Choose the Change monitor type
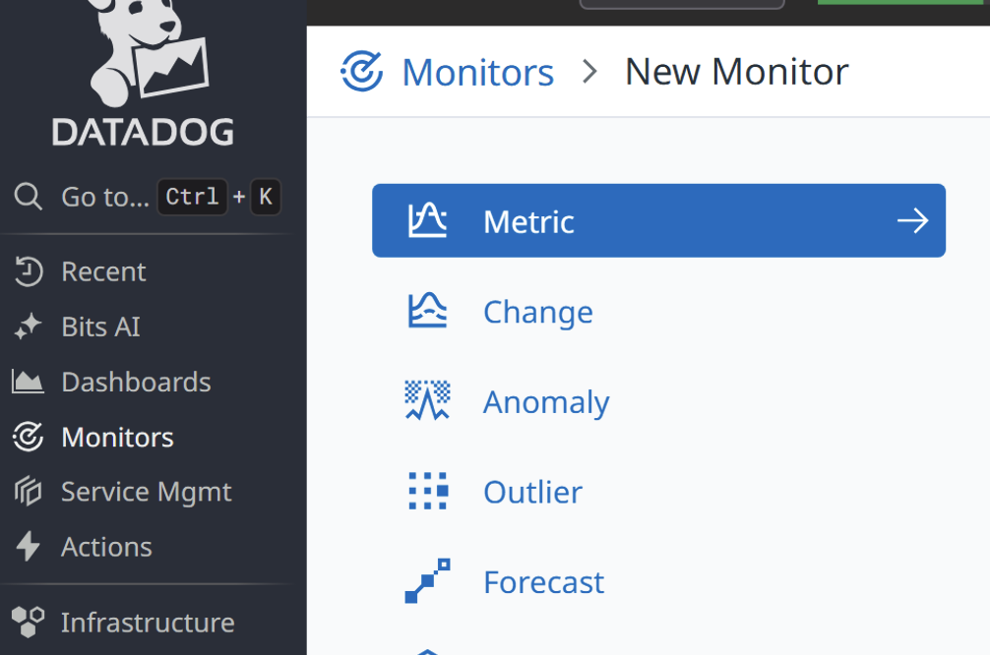This screenshot has height=655, width=990. 538,312
